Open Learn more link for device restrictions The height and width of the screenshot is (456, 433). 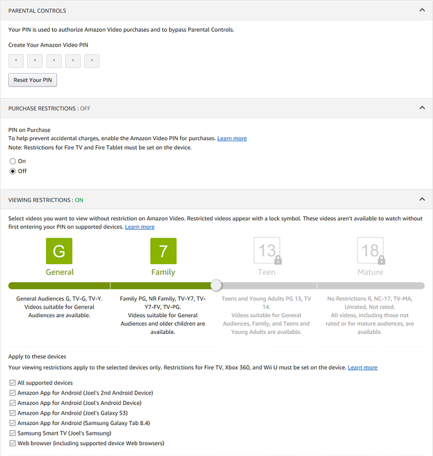[x=363, y=368]
